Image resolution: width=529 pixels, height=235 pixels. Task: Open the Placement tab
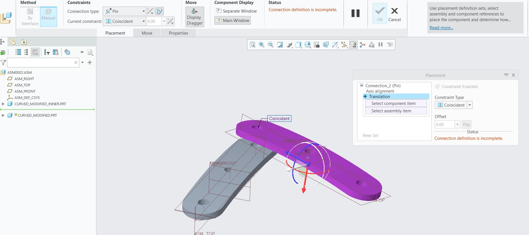pos(115,33)
